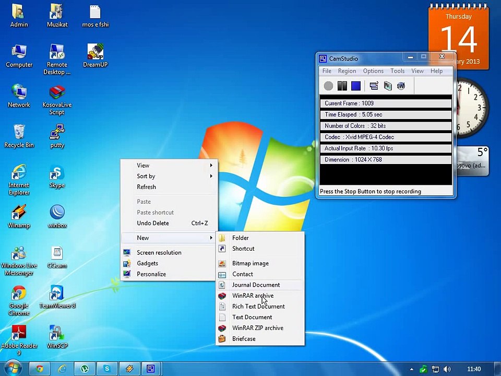
Task: Select the Winamp desktop shortcut
Action: (x=19, y=216)
